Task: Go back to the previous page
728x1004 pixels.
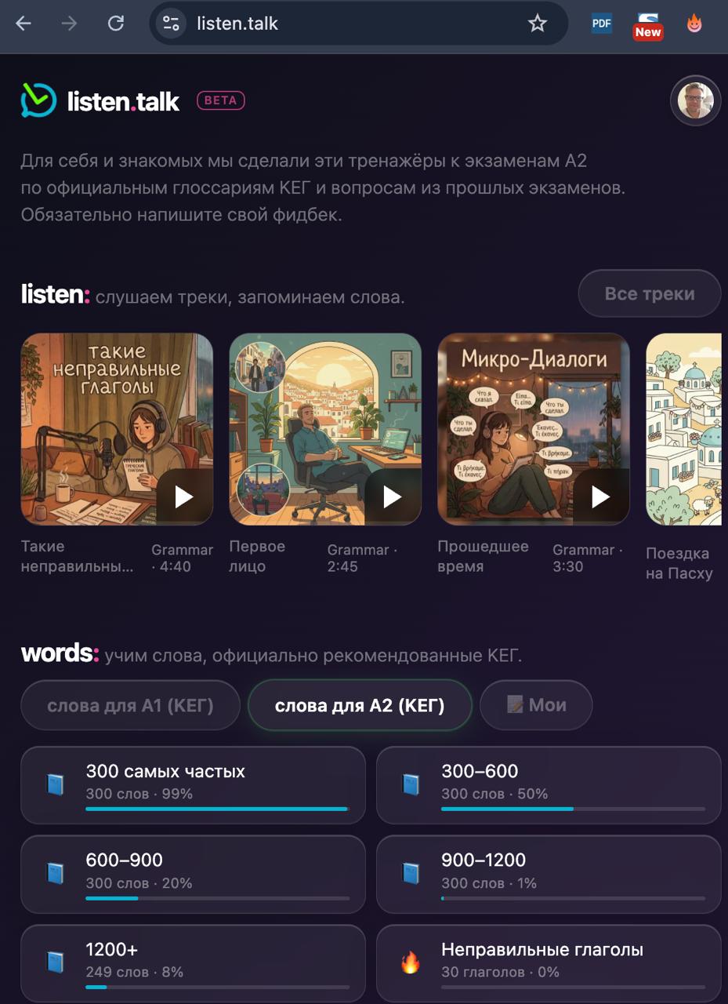Action: tap(24, 24)
